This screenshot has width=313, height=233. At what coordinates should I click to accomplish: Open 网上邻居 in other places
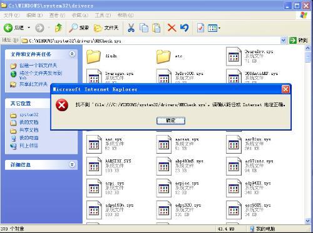coord(29,146)
